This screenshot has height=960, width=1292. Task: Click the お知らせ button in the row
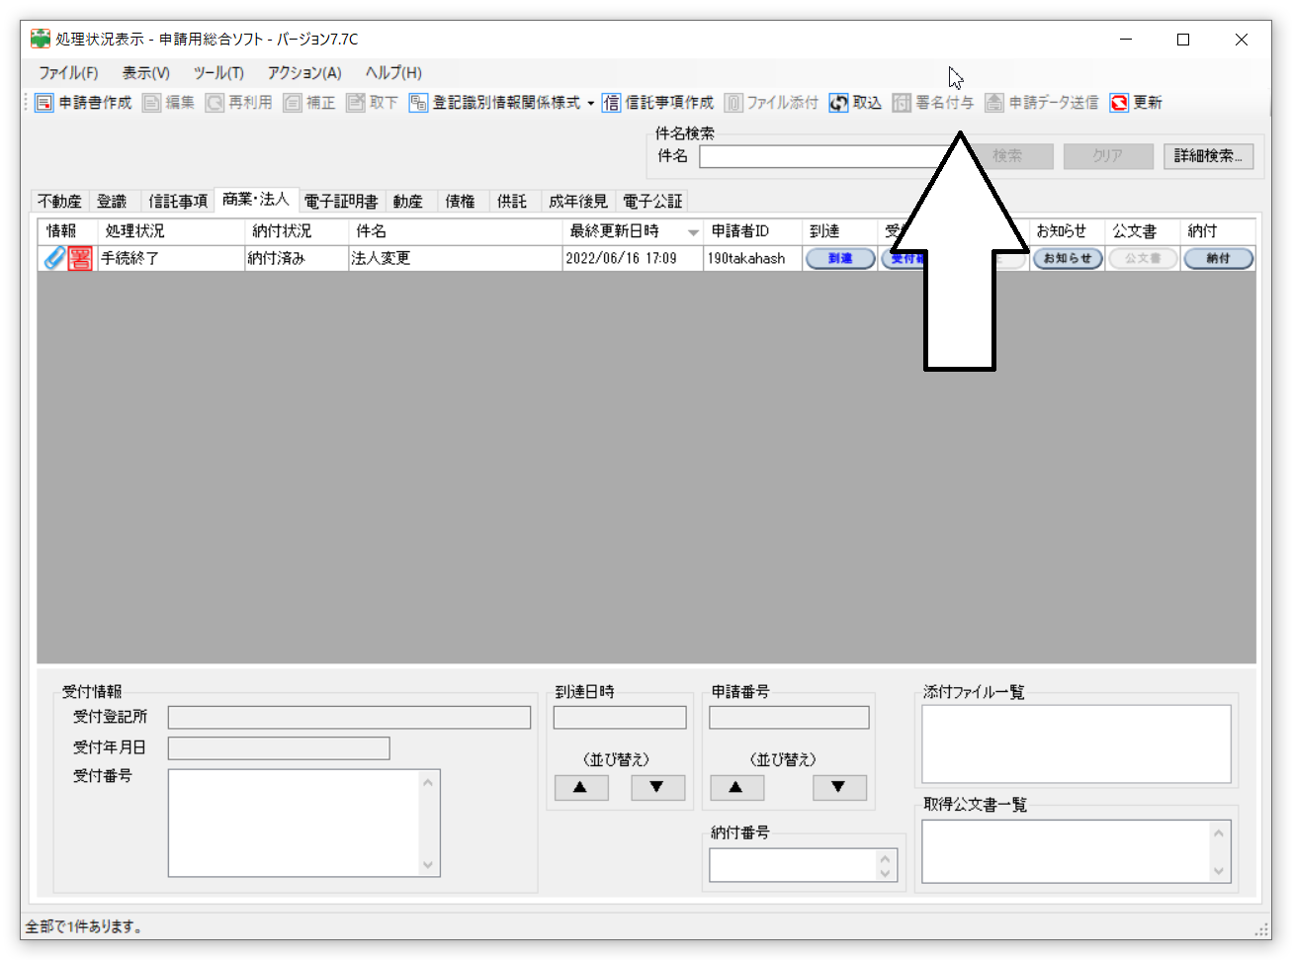click(x=1067, y=258)
